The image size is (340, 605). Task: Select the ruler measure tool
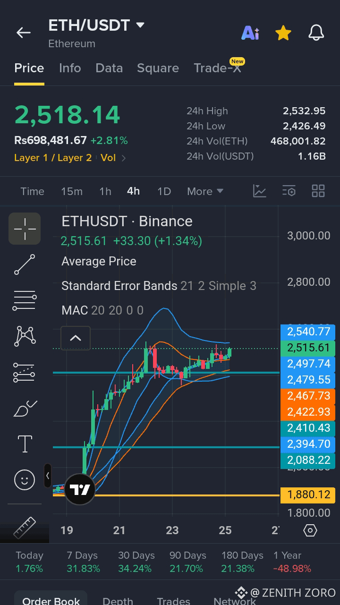click(x=25, y=528)
